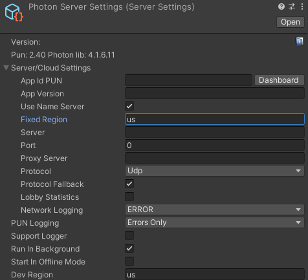This screenshot has height=280, width=308.
Task: Click the App Id PUN label
Action: [x=41, y=81]
